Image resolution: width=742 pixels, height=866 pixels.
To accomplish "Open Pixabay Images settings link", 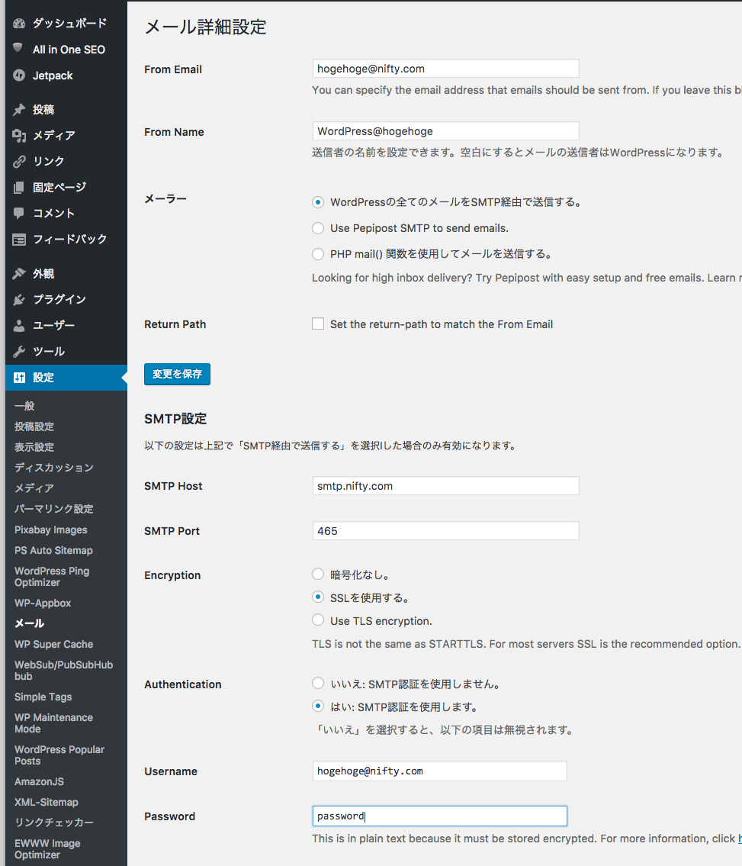I will pos(51,530).
